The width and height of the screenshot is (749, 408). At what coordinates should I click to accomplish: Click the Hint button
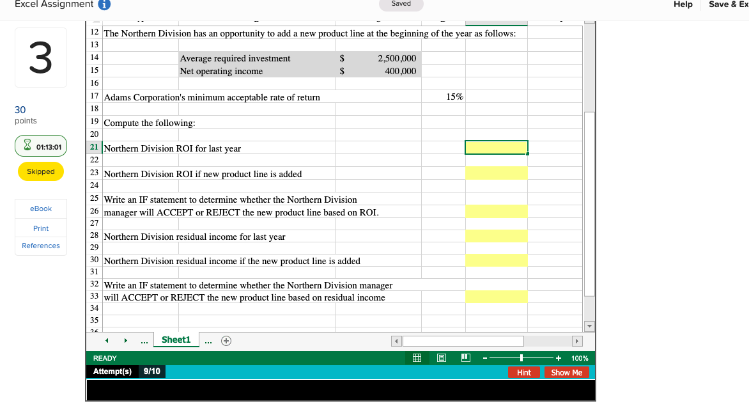(x=524, y=372)
